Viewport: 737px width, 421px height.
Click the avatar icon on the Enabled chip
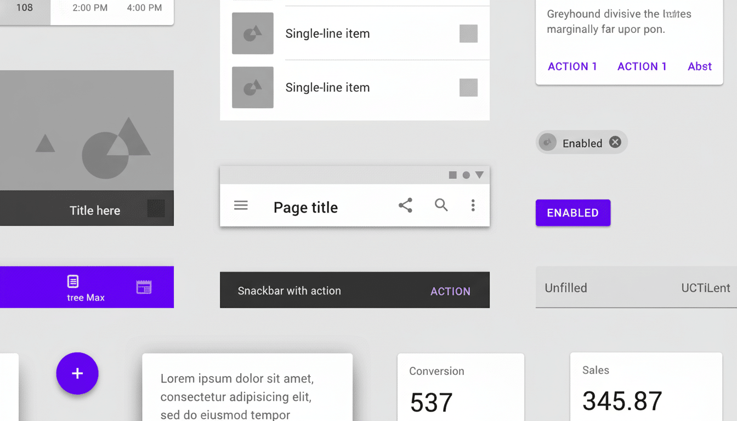click(547, 142)
